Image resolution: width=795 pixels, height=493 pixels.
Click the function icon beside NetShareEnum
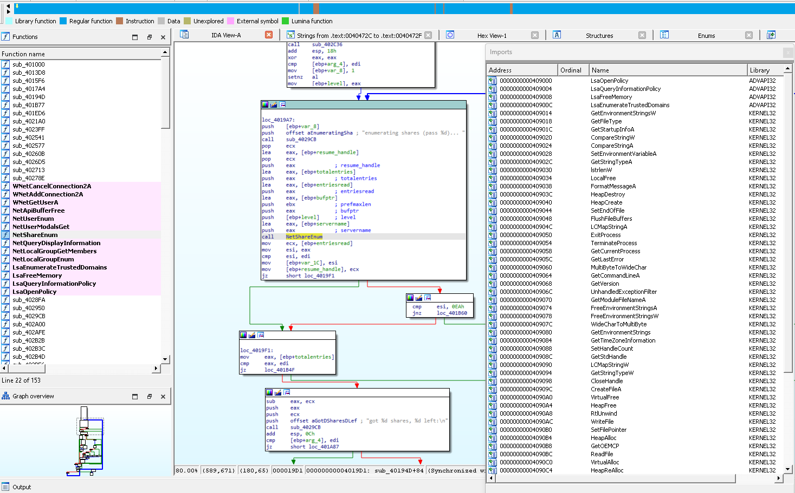click(x=6, y=235)
